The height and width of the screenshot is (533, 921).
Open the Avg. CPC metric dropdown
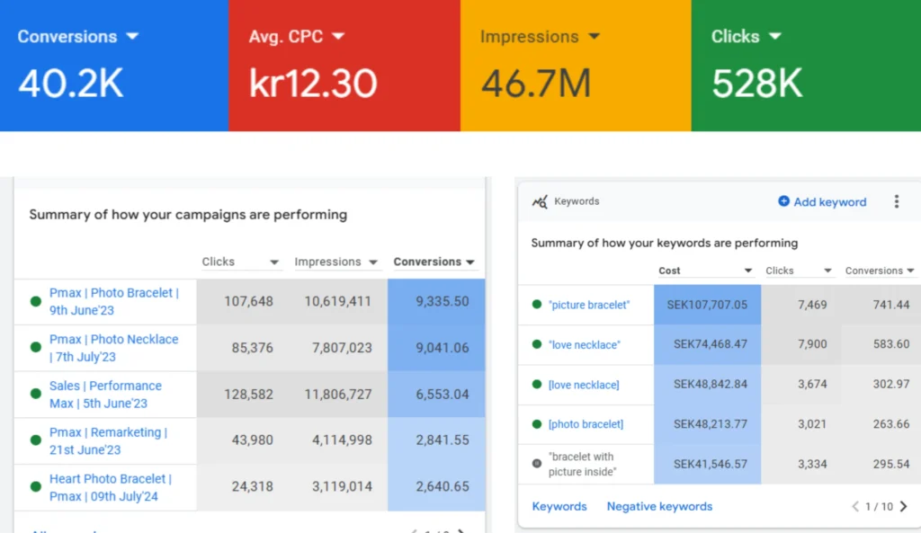click(x=338, y=36)
